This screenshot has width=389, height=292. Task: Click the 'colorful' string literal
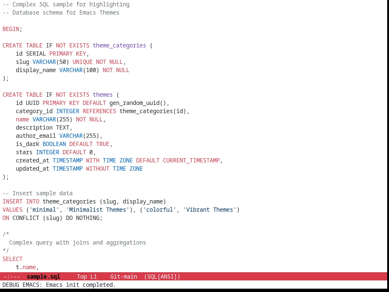pyautogui.click(x=160, y=210)
